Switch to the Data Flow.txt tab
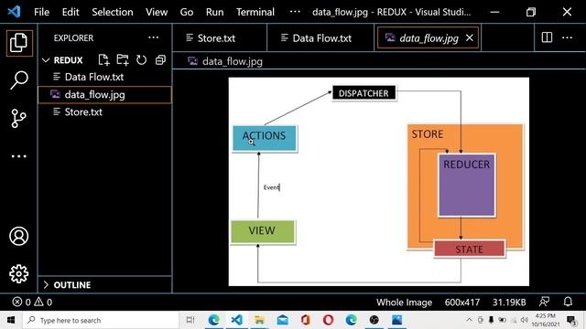 [x=320, y=37]
